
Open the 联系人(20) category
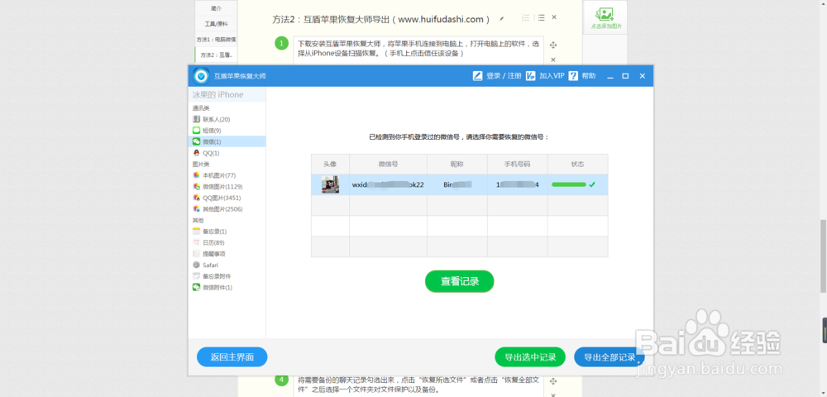(x=227, y=119)
